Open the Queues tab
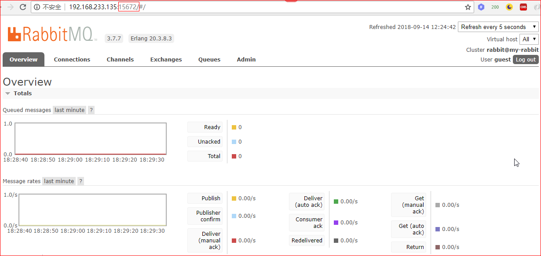 (209, 59)
